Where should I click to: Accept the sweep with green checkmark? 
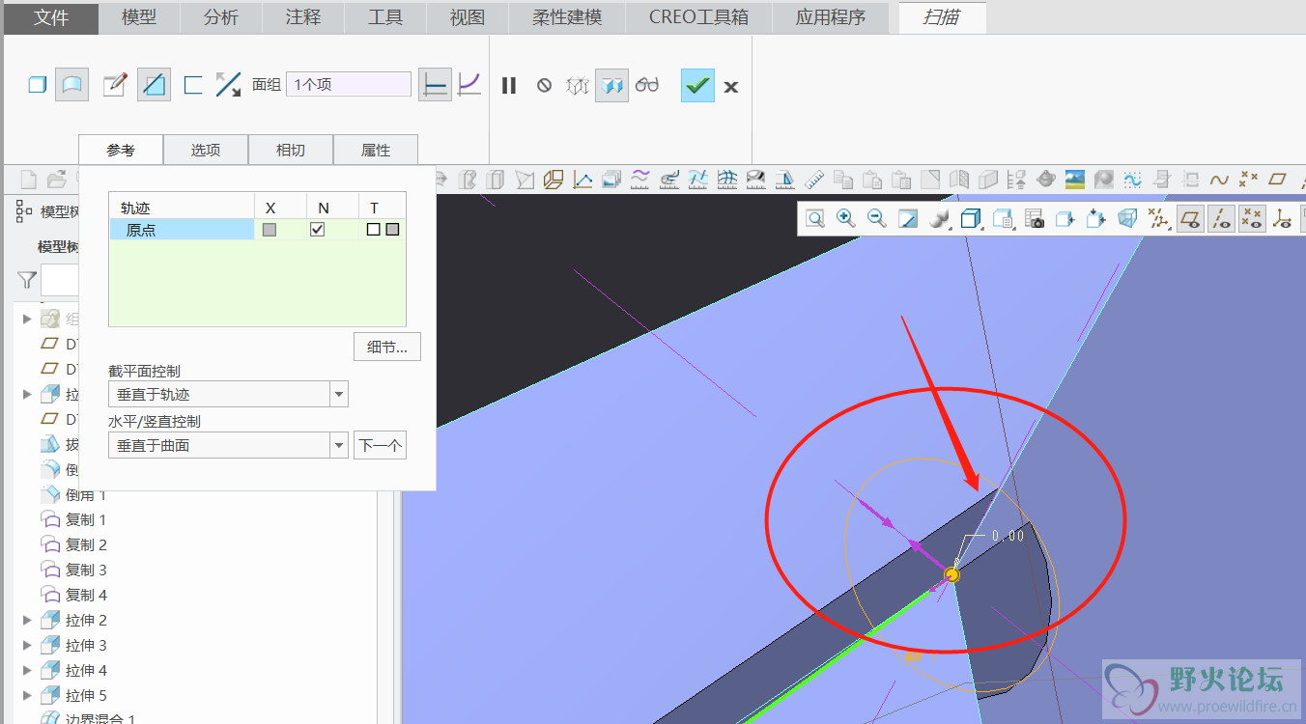[x=697, y=85]
